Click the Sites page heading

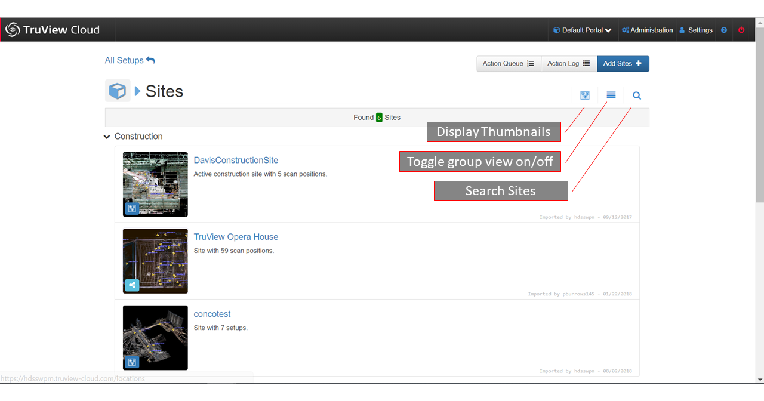[x=164, y=91]
